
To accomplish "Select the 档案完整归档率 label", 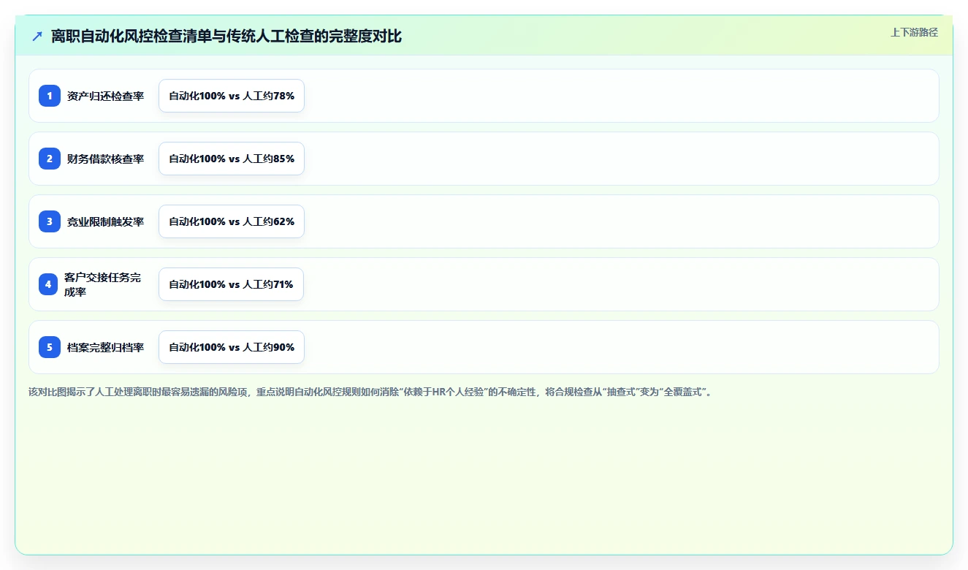I will (105, 347).
